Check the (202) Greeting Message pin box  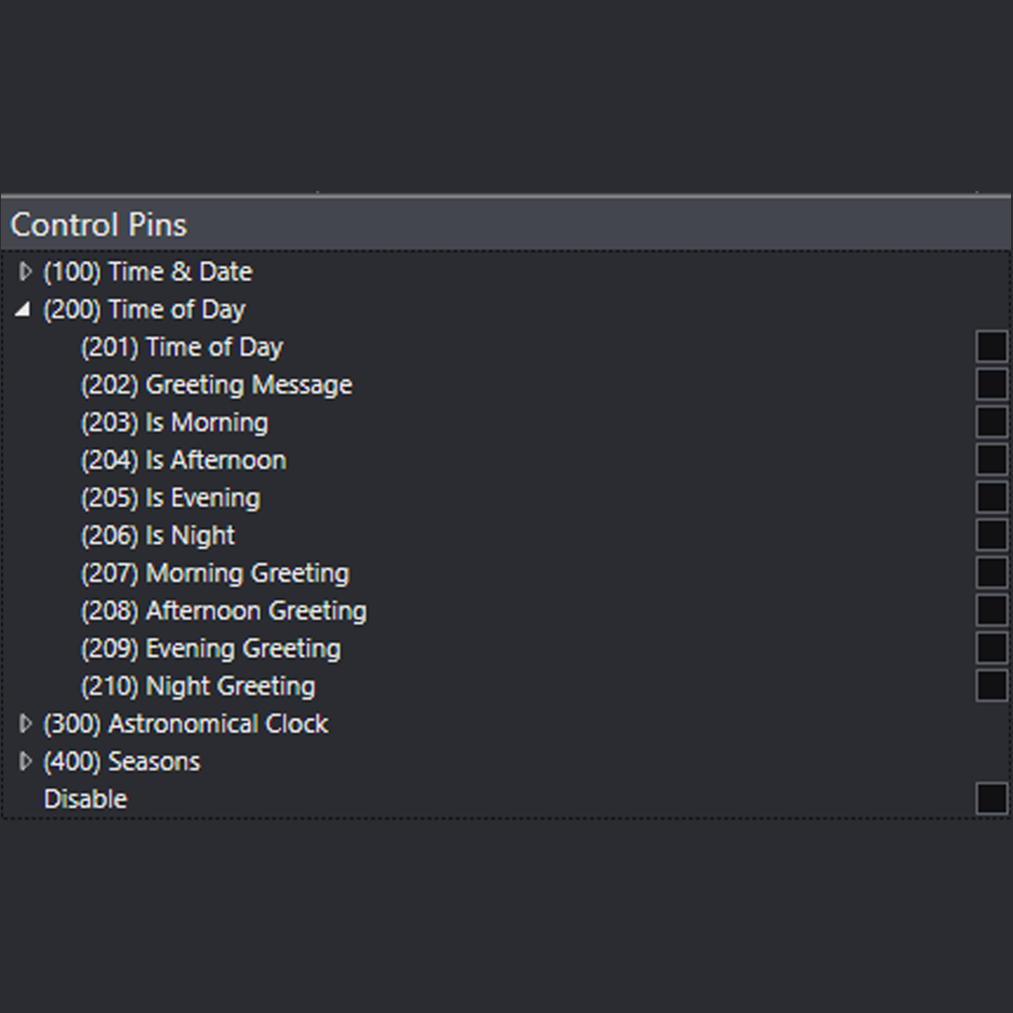990,383
